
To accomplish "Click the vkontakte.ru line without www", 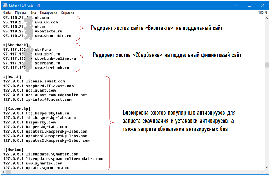I will click(x=33, y=31).
